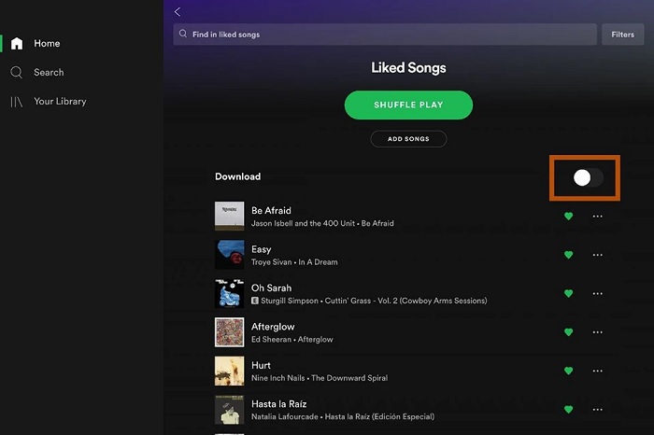Click the Natalia Lafourcade subtitle
This screenshot has width=654, height=435.
click(343, 416)
